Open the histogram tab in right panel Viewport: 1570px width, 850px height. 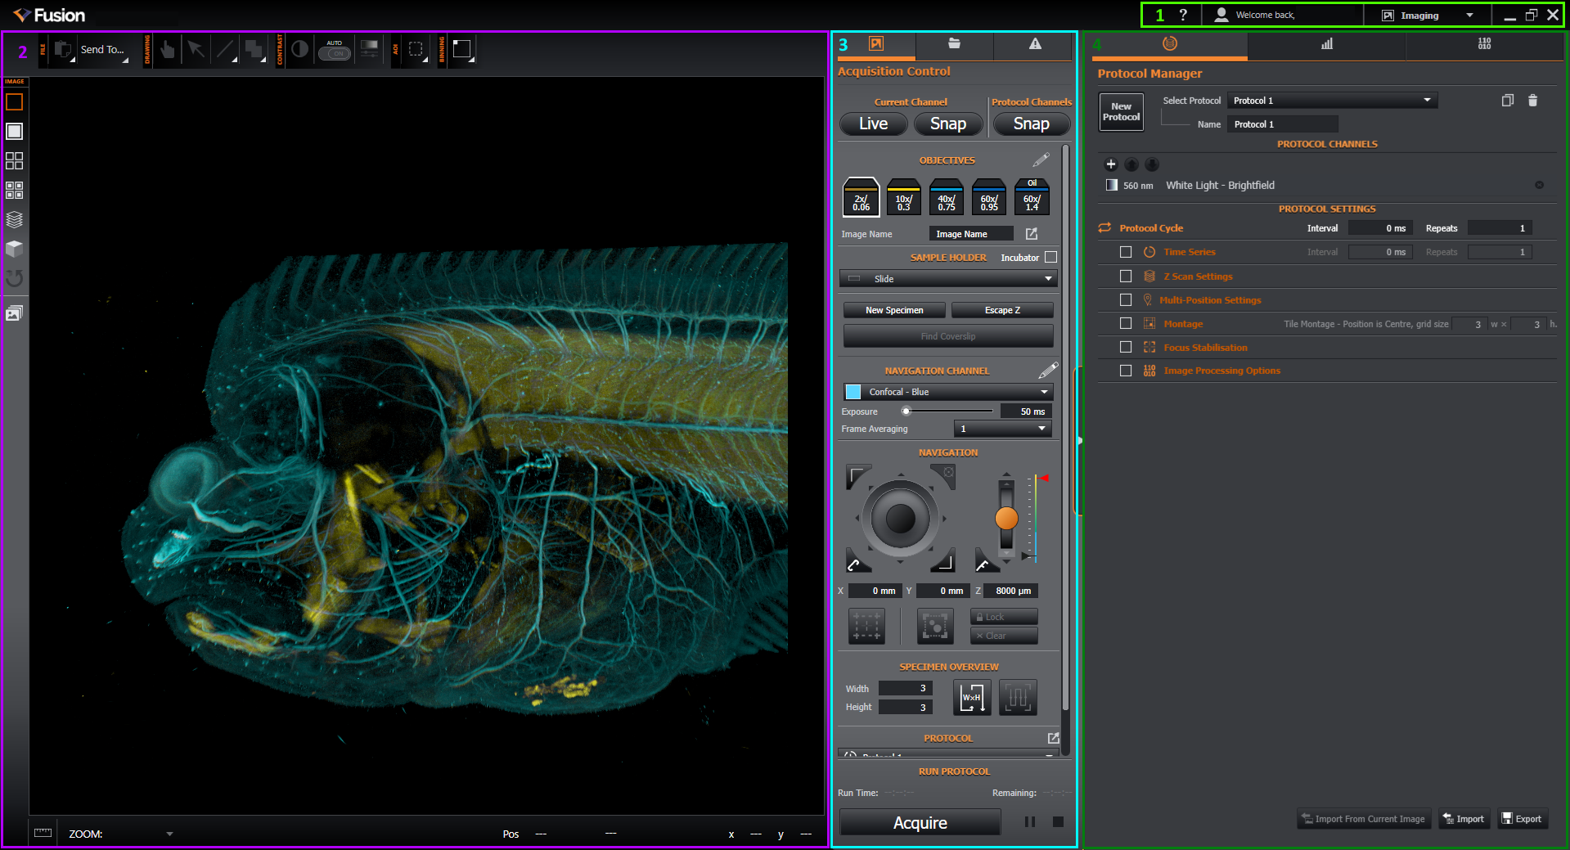[x=1326, y=44]
